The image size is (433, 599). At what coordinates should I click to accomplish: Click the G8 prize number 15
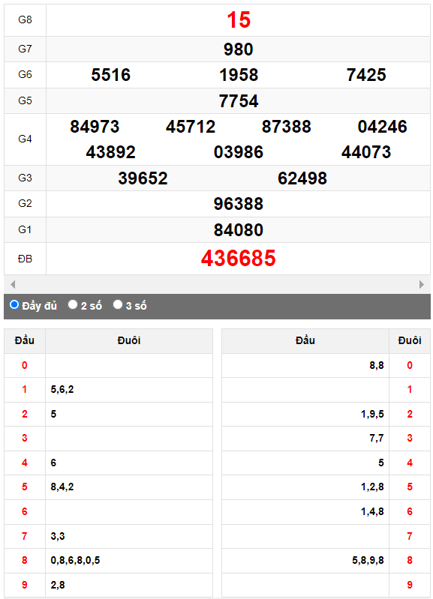point(239,19)
